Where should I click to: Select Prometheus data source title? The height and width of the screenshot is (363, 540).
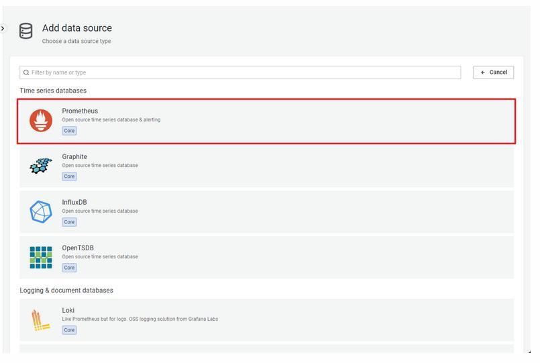pyautogui.click(x=80, y=111)
